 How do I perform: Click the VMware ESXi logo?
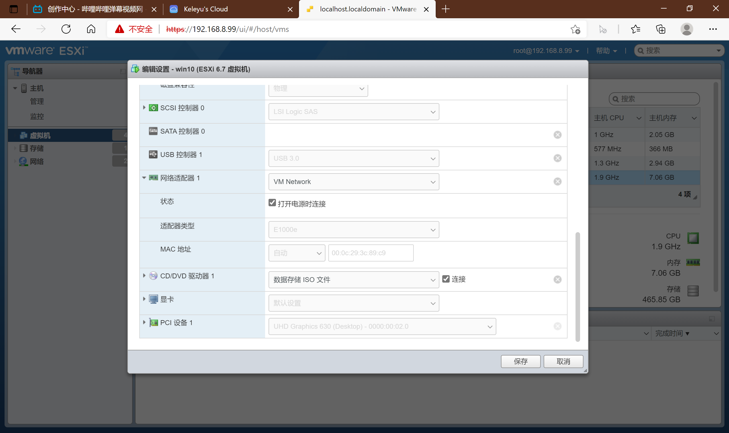[46, 50]
